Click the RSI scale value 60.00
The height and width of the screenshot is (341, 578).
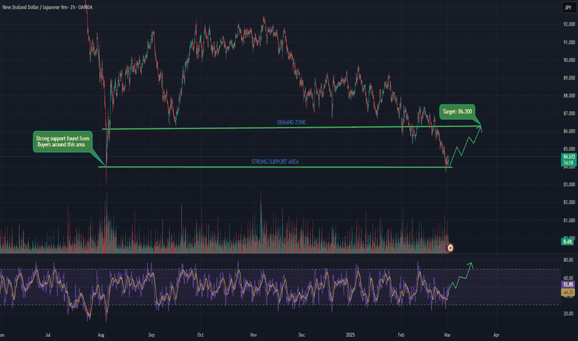point(568,278)
